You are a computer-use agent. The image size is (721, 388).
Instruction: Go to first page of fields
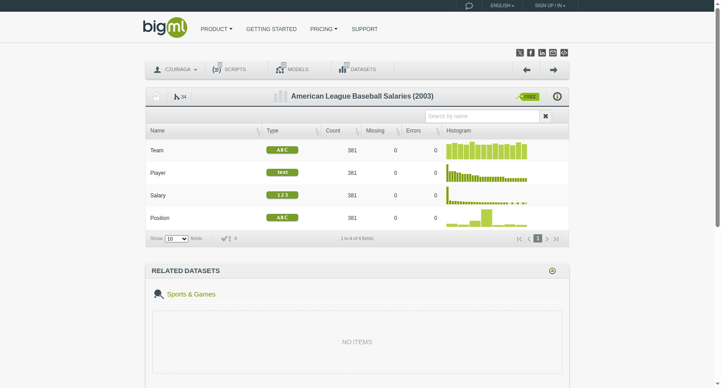520,239
